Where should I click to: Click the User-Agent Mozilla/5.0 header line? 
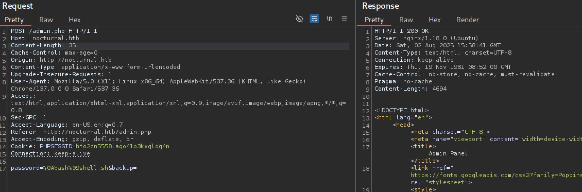click(x=158, y=82)
